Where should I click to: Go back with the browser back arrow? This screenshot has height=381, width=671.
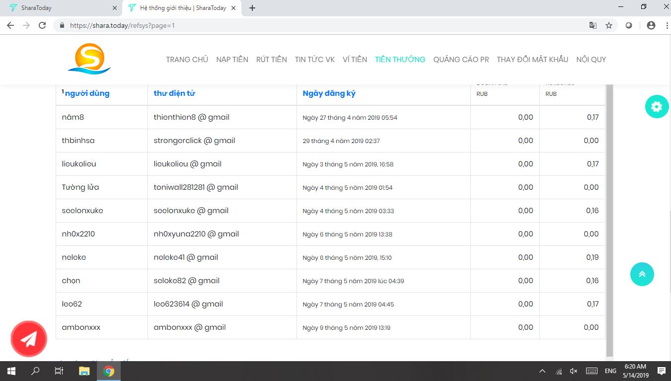pos(10,25)
